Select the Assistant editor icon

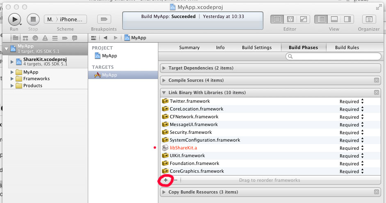(x=290, y=19)
